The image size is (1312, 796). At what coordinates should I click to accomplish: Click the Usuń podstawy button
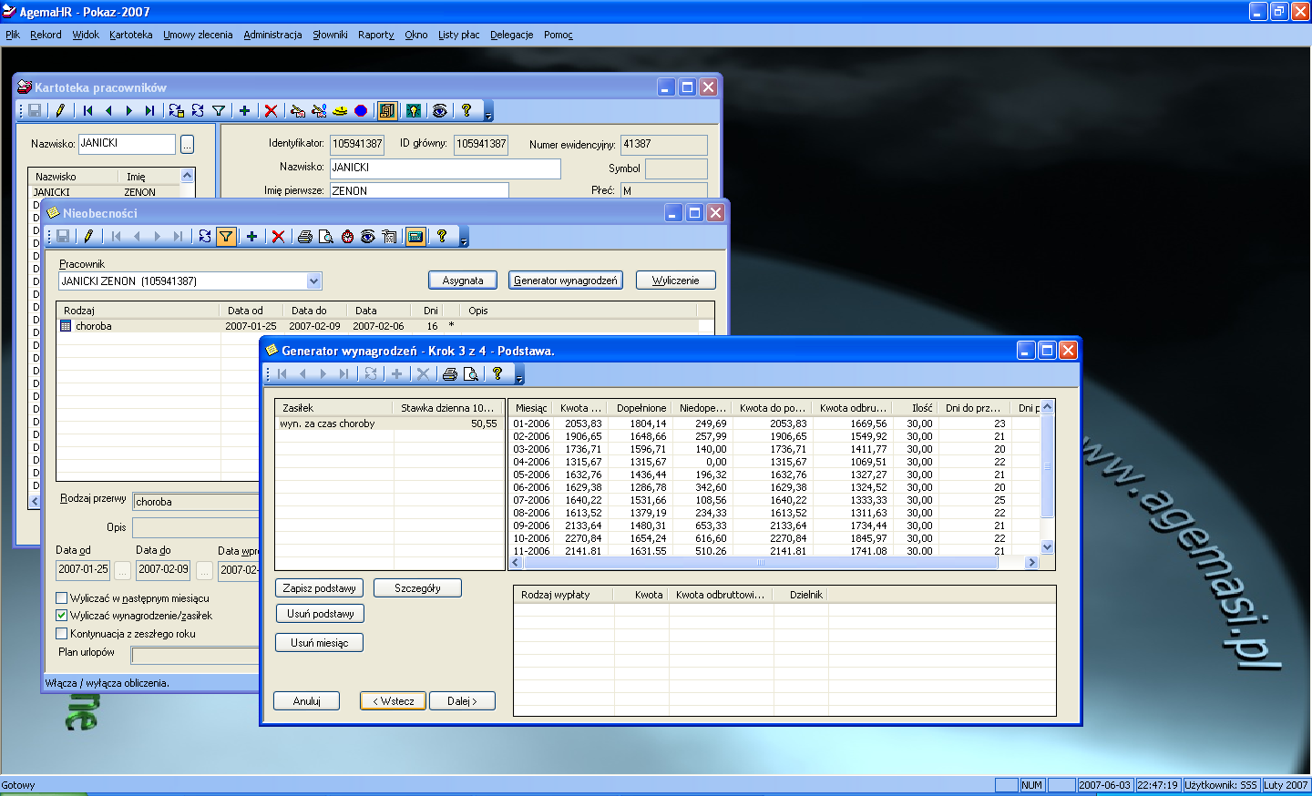[320, 614]
